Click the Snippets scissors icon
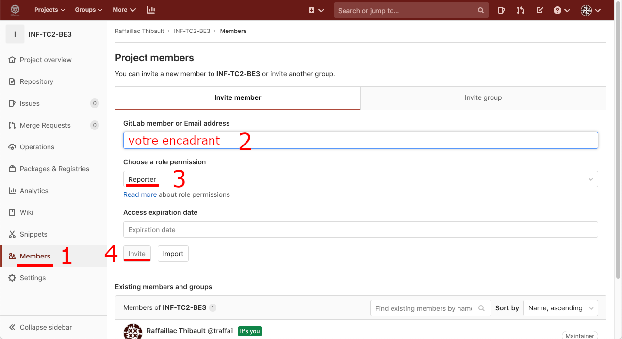622x339 pixels. pos(12,234)
